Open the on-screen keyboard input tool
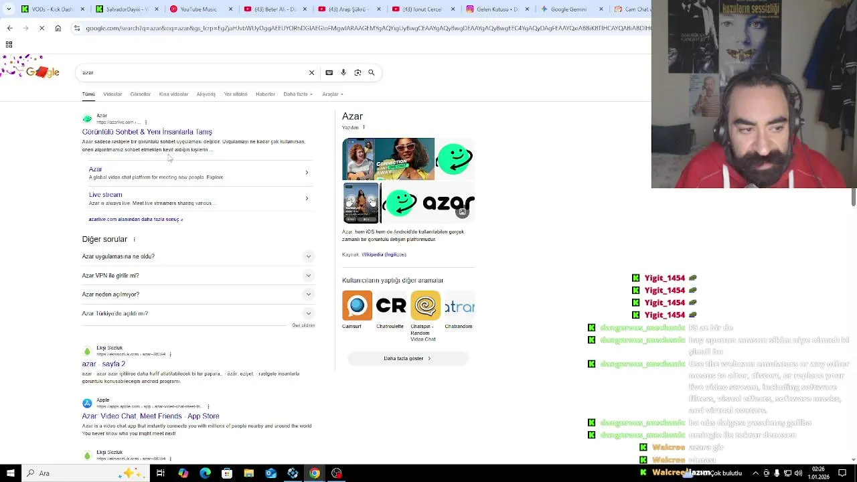The height and width of the screenshot is (482, 857). pos(329,72)
